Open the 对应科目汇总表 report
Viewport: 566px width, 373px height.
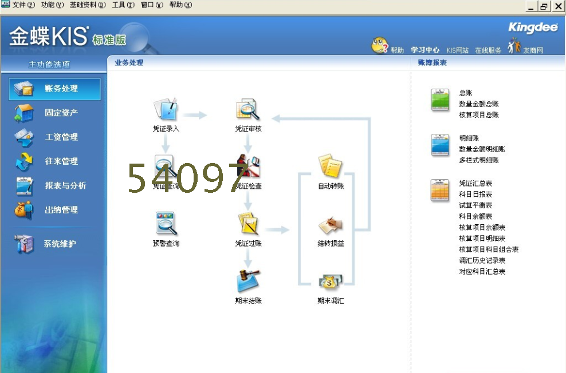[482, 272]
